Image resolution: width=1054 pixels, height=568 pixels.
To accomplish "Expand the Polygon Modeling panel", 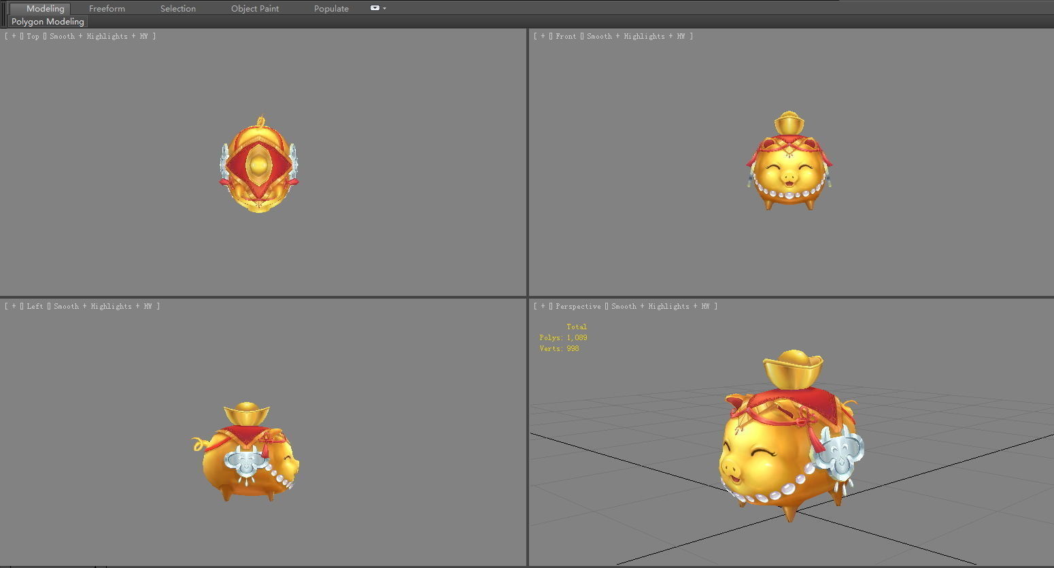I will 48,22.
